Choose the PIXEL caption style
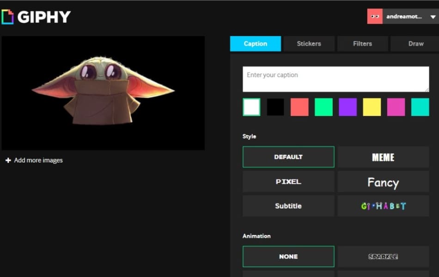This screenshot has height=277, width=439. point(288,182)
